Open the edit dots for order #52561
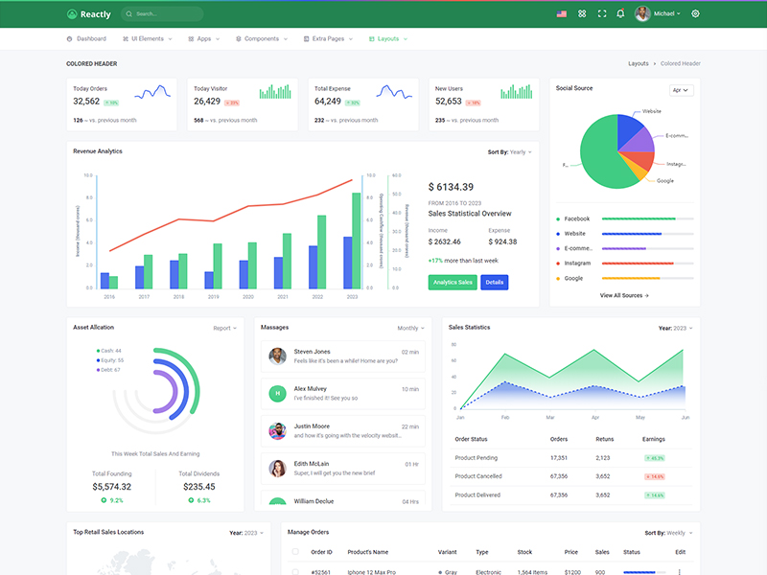Viewport: 767px width, 575px height. [680, 571]
